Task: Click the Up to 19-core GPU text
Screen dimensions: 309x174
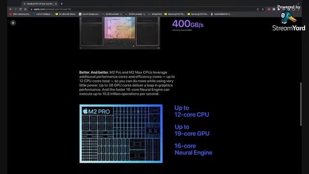Action: (x=192, y=130)
